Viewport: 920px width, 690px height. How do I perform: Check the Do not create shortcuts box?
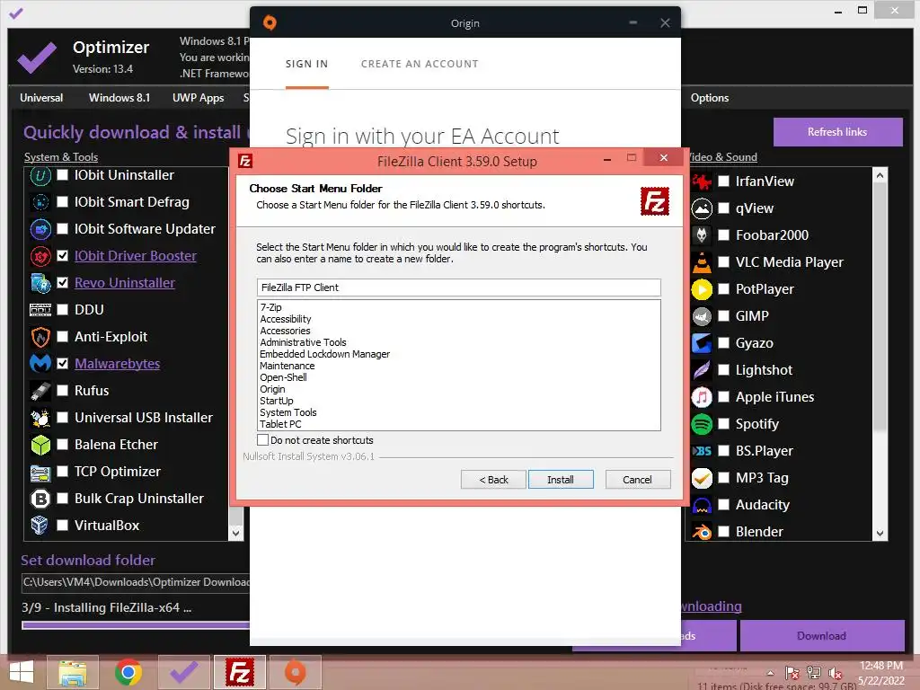click(x=263, y=440)
